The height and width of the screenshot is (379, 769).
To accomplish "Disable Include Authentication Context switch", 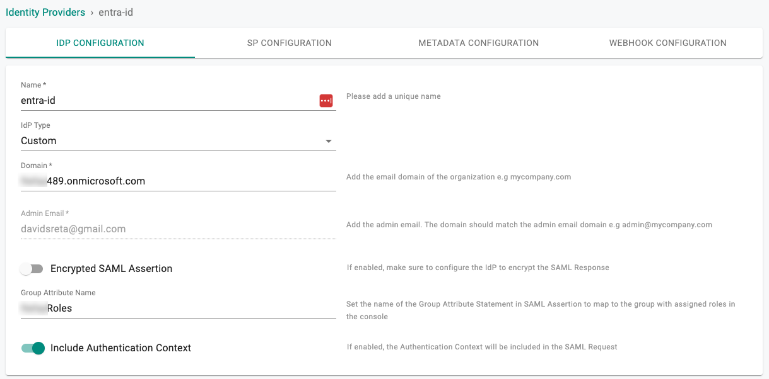I will click(33, 348).
